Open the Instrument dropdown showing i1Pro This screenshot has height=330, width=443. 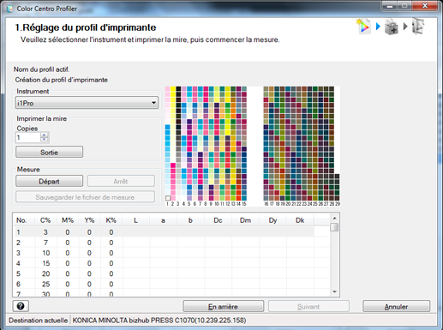click(87, 103)
